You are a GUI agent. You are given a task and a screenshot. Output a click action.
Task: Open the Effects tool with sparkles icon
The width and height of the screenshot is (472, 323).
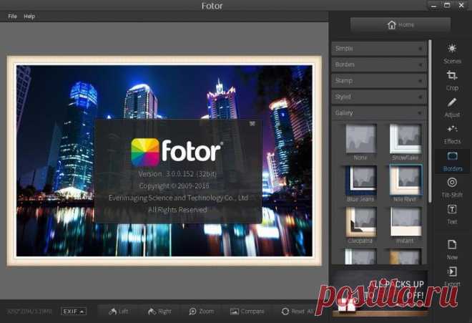pyautogui.click(x=452, y=134)
